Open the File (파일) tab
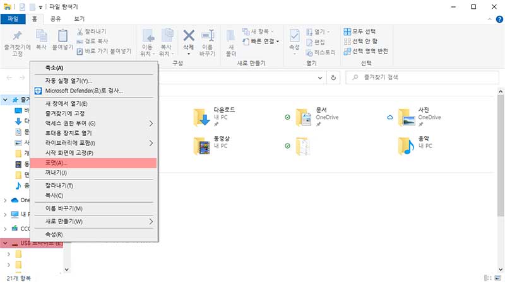Screen dimensions: 505x284 coord(13,19)
